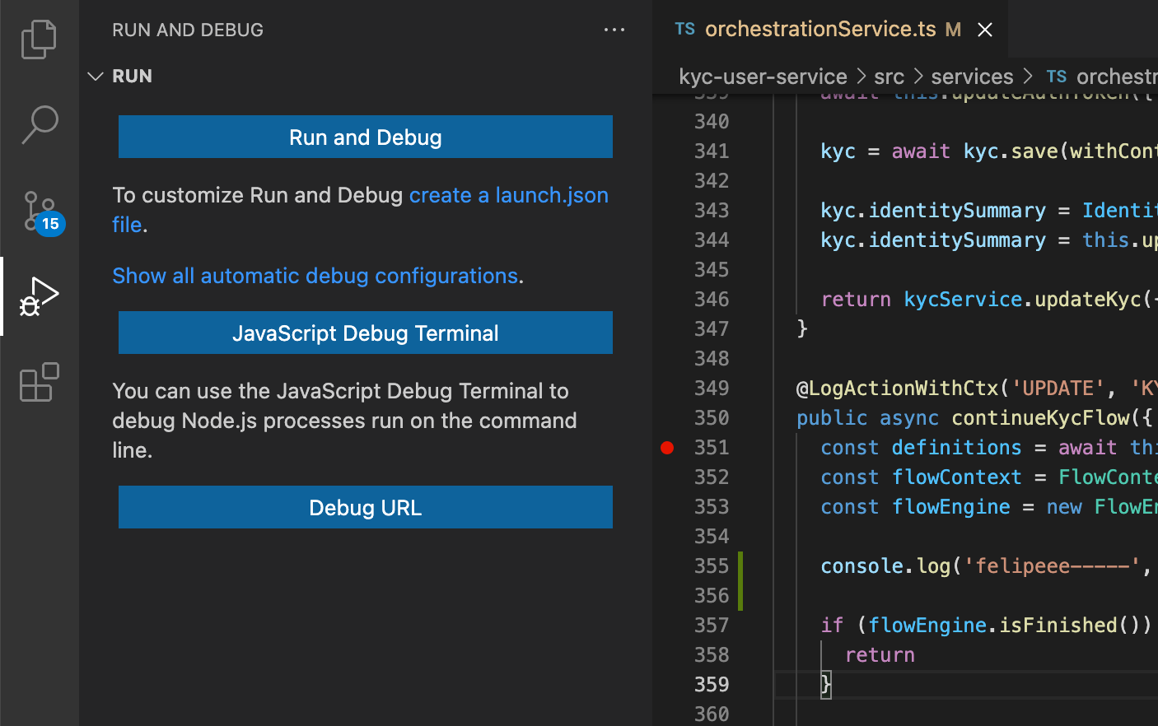This screenshot has width=1158, height=726.
Task: Follow the create a launch.json file link
Action: [x=508, y=195]
